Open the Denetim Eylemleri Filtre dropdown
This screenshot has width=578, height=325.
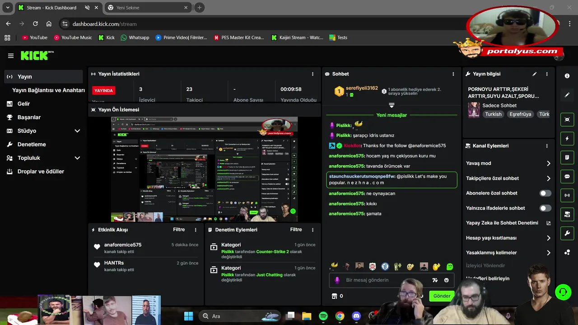point(296,230)
